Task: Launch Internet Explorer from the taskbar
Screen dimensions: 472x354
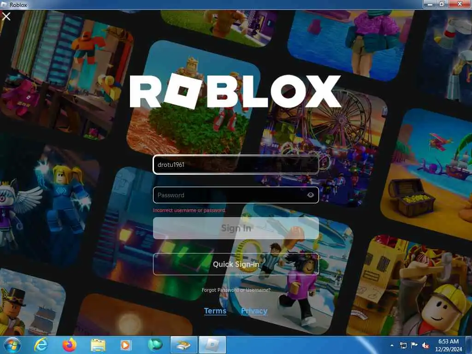Action: [41, 345]
